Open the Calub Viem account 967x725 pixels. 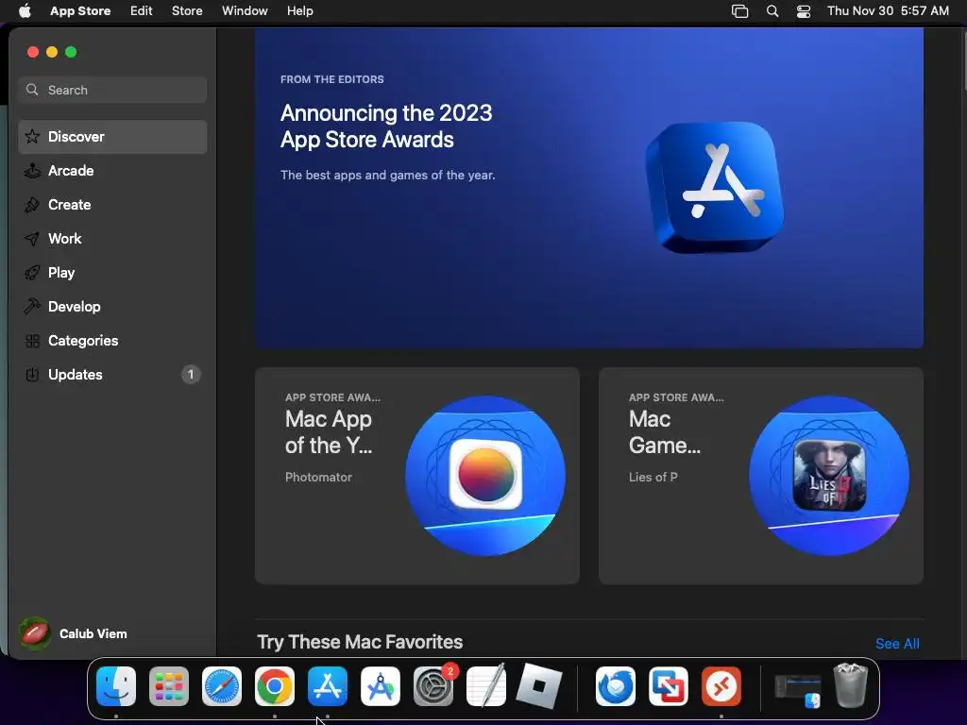click(73, 633)
